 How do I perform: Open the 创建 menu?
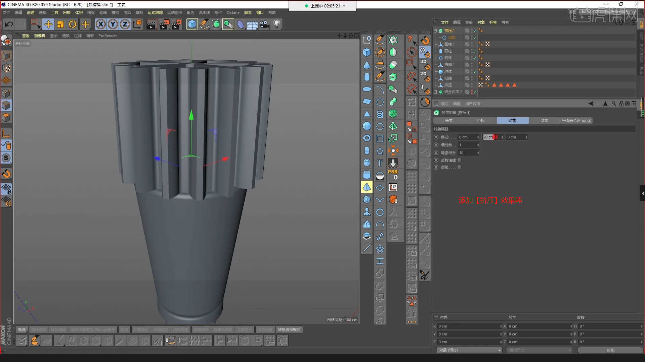tap(31, 12)
